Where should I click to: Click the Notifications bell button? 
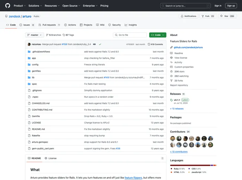[189, 16]
